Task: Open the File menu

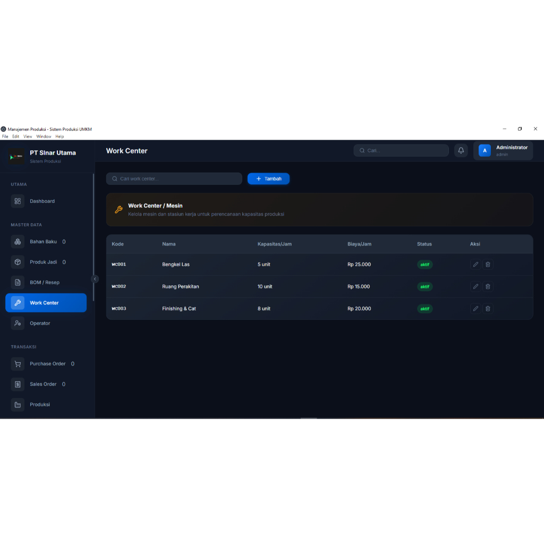Action: [5, 137]
